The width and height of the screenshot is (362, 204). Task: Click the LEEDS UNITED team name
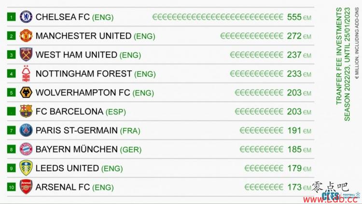pyautogui.click(x=67, y=168)
